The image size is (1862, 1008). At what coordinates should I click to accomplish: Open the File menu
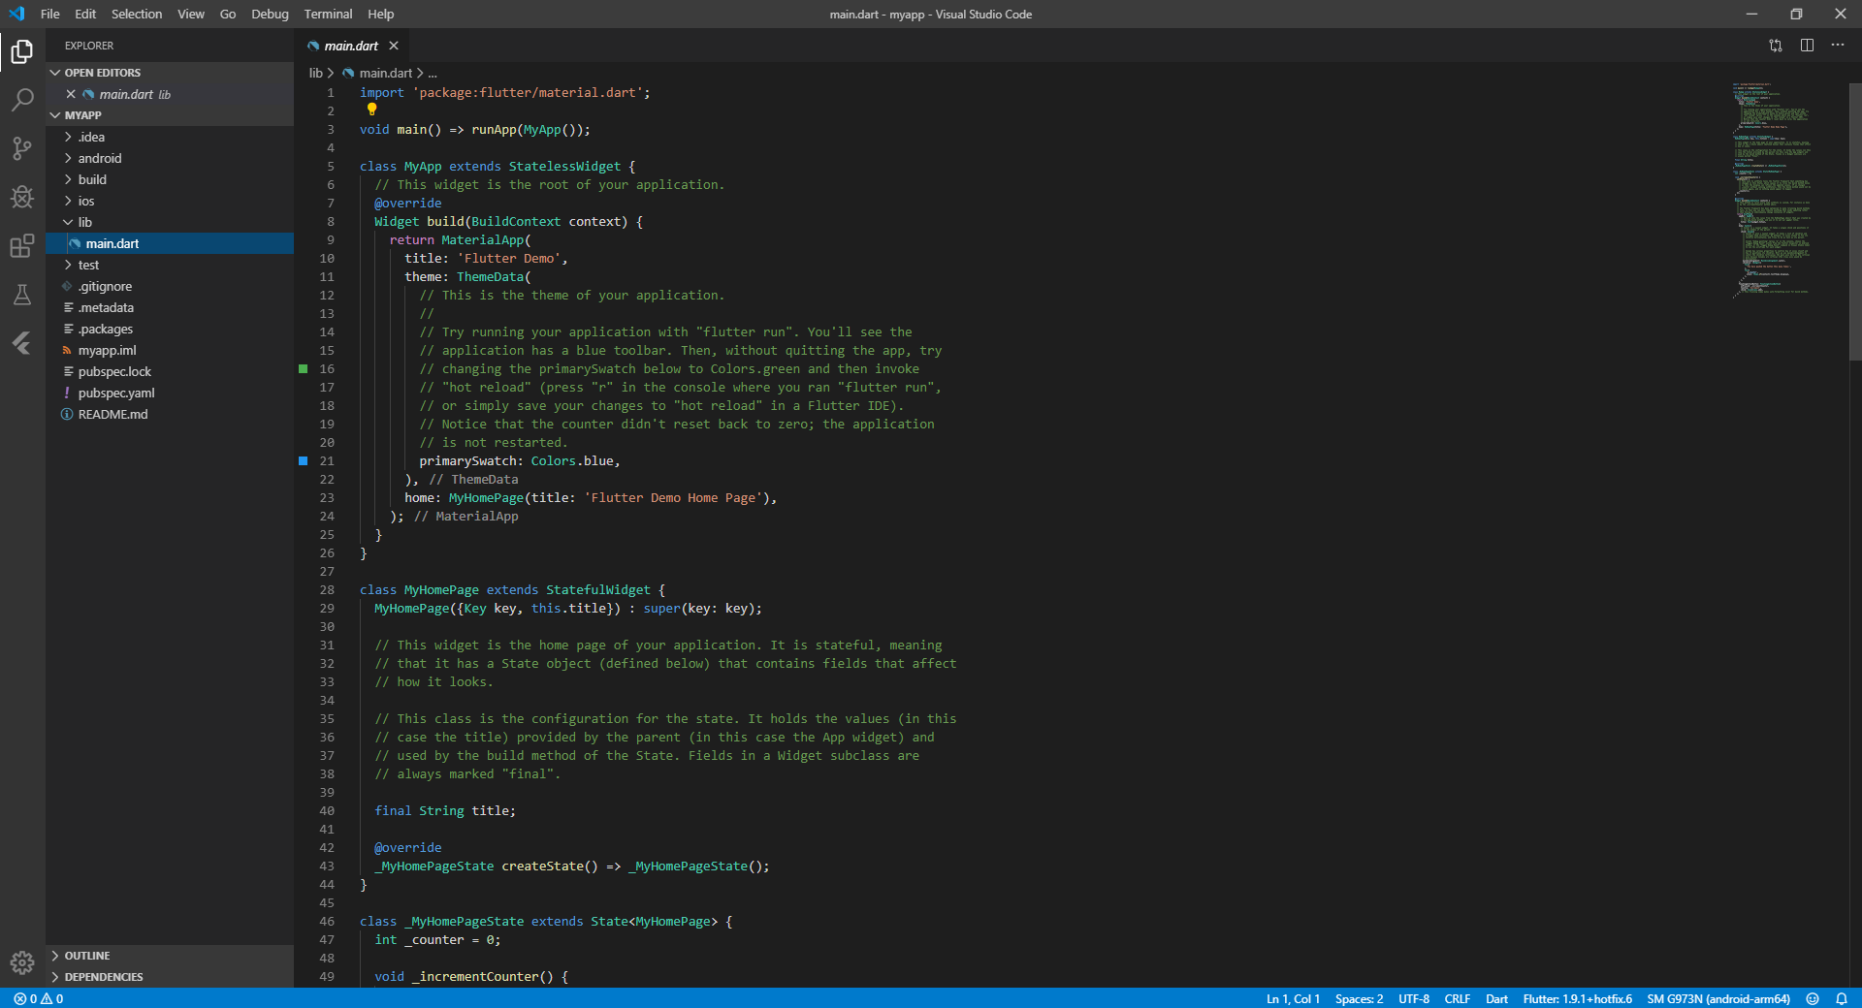[50, 14]
